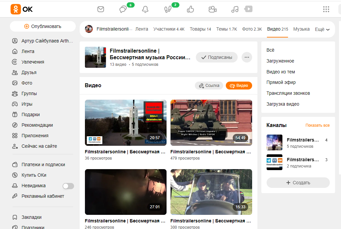The height and width of the screenshot is (229, 341).
Task: Open Увлечения in the sidebar
Action: [28, 62]
